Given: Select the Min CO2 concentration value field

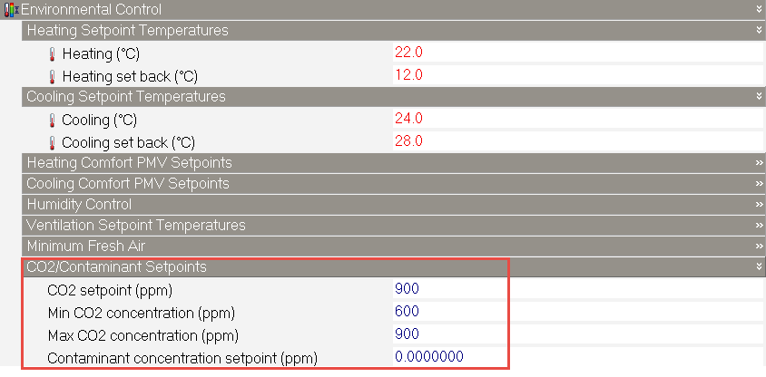Looking at the screenshot, I should click(407, 312).
